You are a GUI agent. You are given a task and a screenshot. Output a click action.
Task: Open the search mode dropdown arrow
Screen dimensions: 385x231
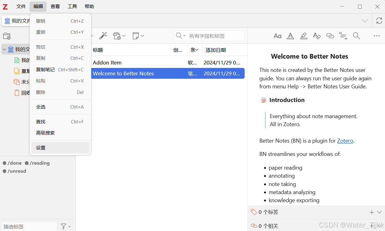(x=184, y=36)
